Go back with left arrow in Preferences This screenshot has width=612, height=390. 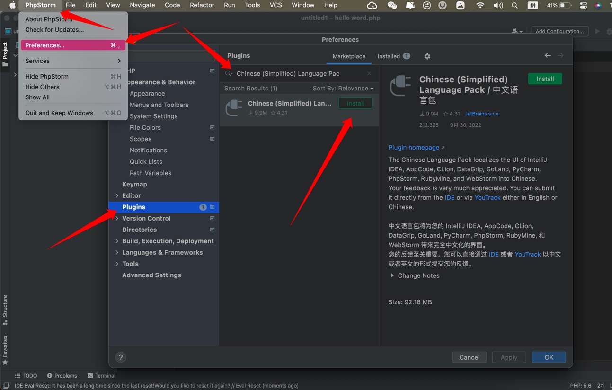pos(548,56)
